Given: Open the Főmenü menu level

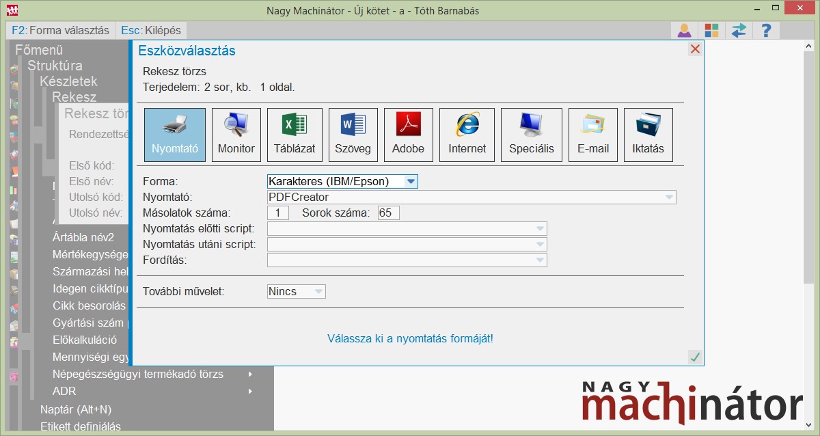Looking at the screenshot, I should tap(39, 50).
